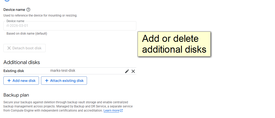Select the marks-test-disk disk name

[63, 70]
